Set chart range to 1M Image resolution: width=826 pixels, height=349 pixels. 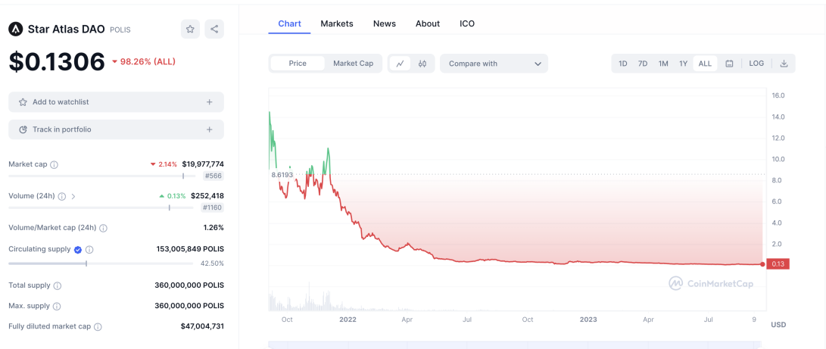tap(663, 64)
